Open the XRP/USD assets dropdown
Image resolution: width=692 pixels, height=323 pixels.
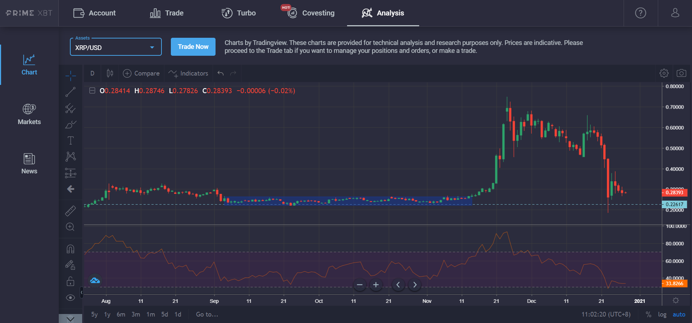point(116,47)
